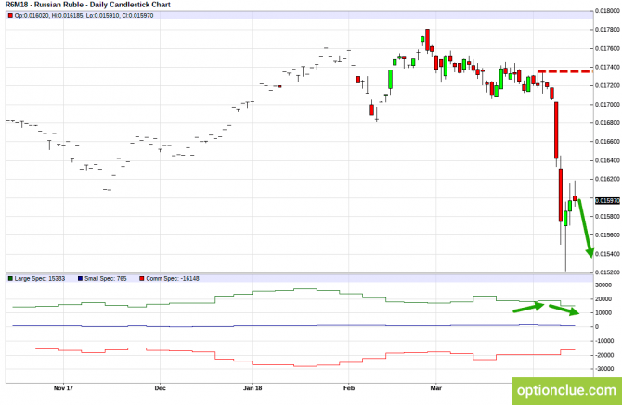Click the 0.015200 price axis label

click(607, 272)
